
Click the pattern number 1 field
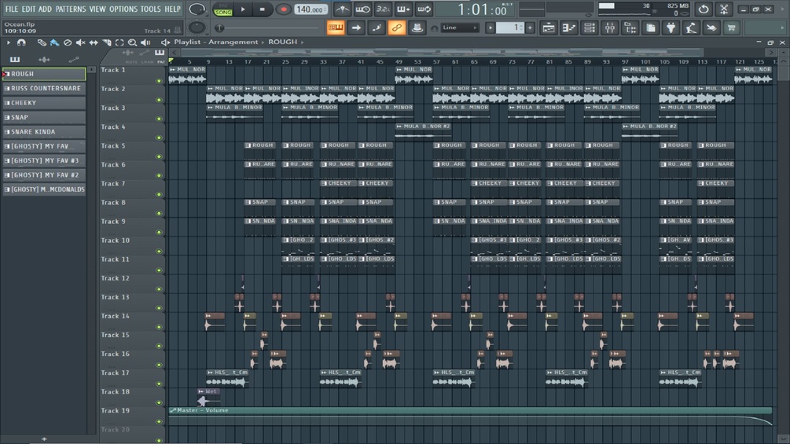point(510,28)
